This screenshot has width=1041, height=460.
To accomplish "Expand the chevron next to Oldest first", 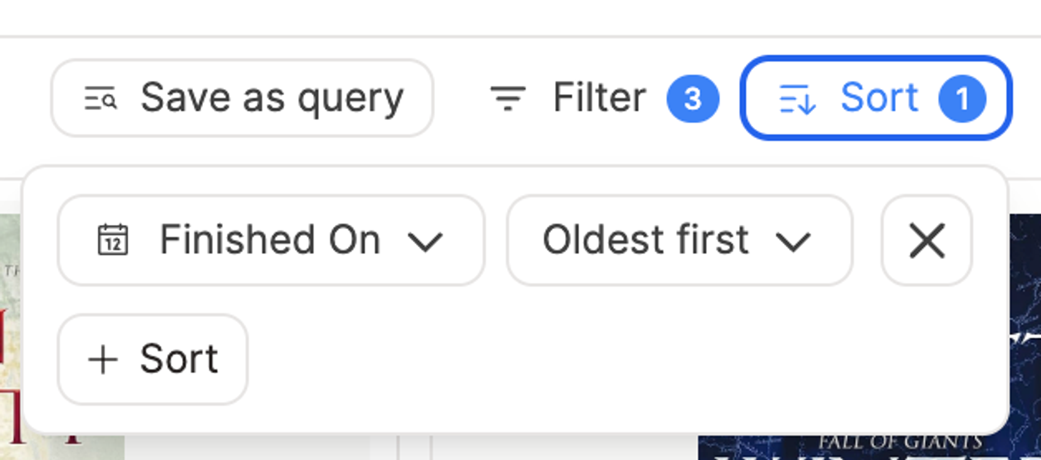I will [793, 242].
